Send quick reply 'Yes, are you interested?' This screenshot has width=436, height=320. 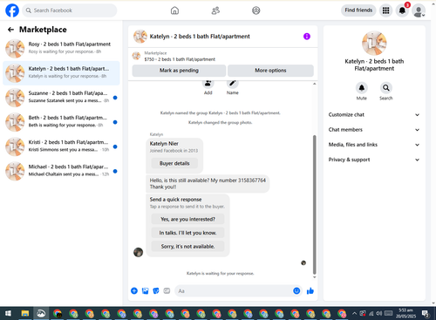(x=187, y=219)
